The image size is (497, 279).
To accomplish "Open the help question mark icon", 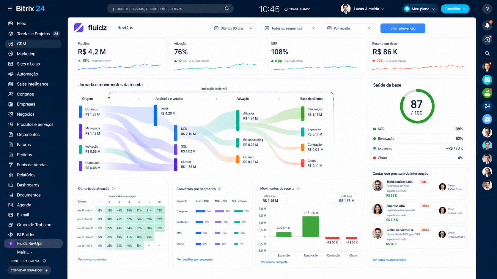I will pos(487,9).
